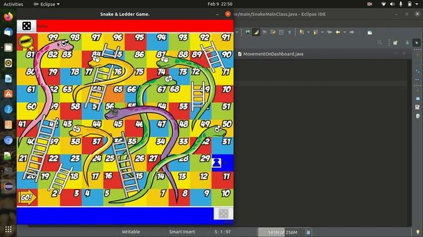Click the Eclipse search magnifier icon
The image size is (423, 237).
click(380, 42)
